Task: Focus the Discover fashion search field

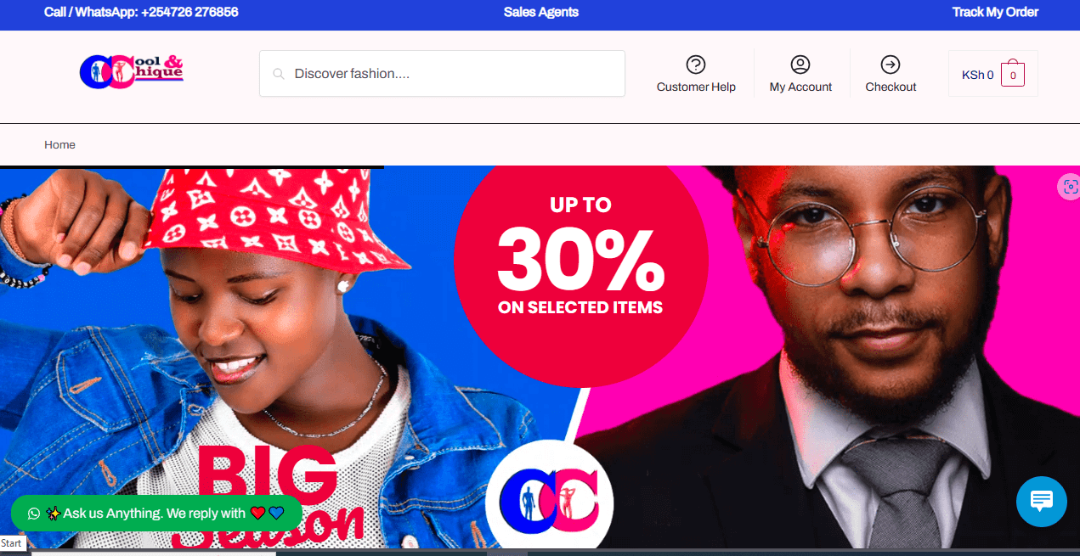Action: click(442, 74)
